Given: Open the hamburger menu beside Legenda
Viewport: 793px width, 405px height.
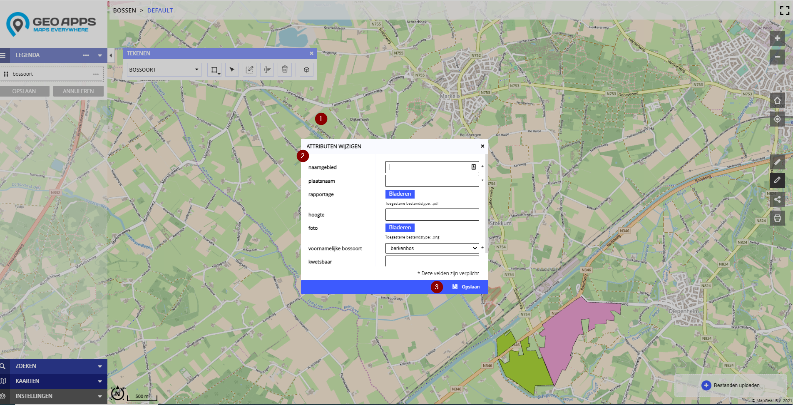Looking at the screenshot, I should click(3, 55).
